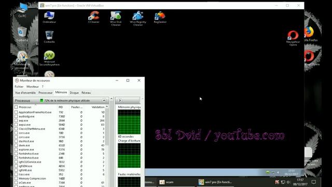Check dasHost.exe process checkbox
Screen dimensions: 332x187
16,141
